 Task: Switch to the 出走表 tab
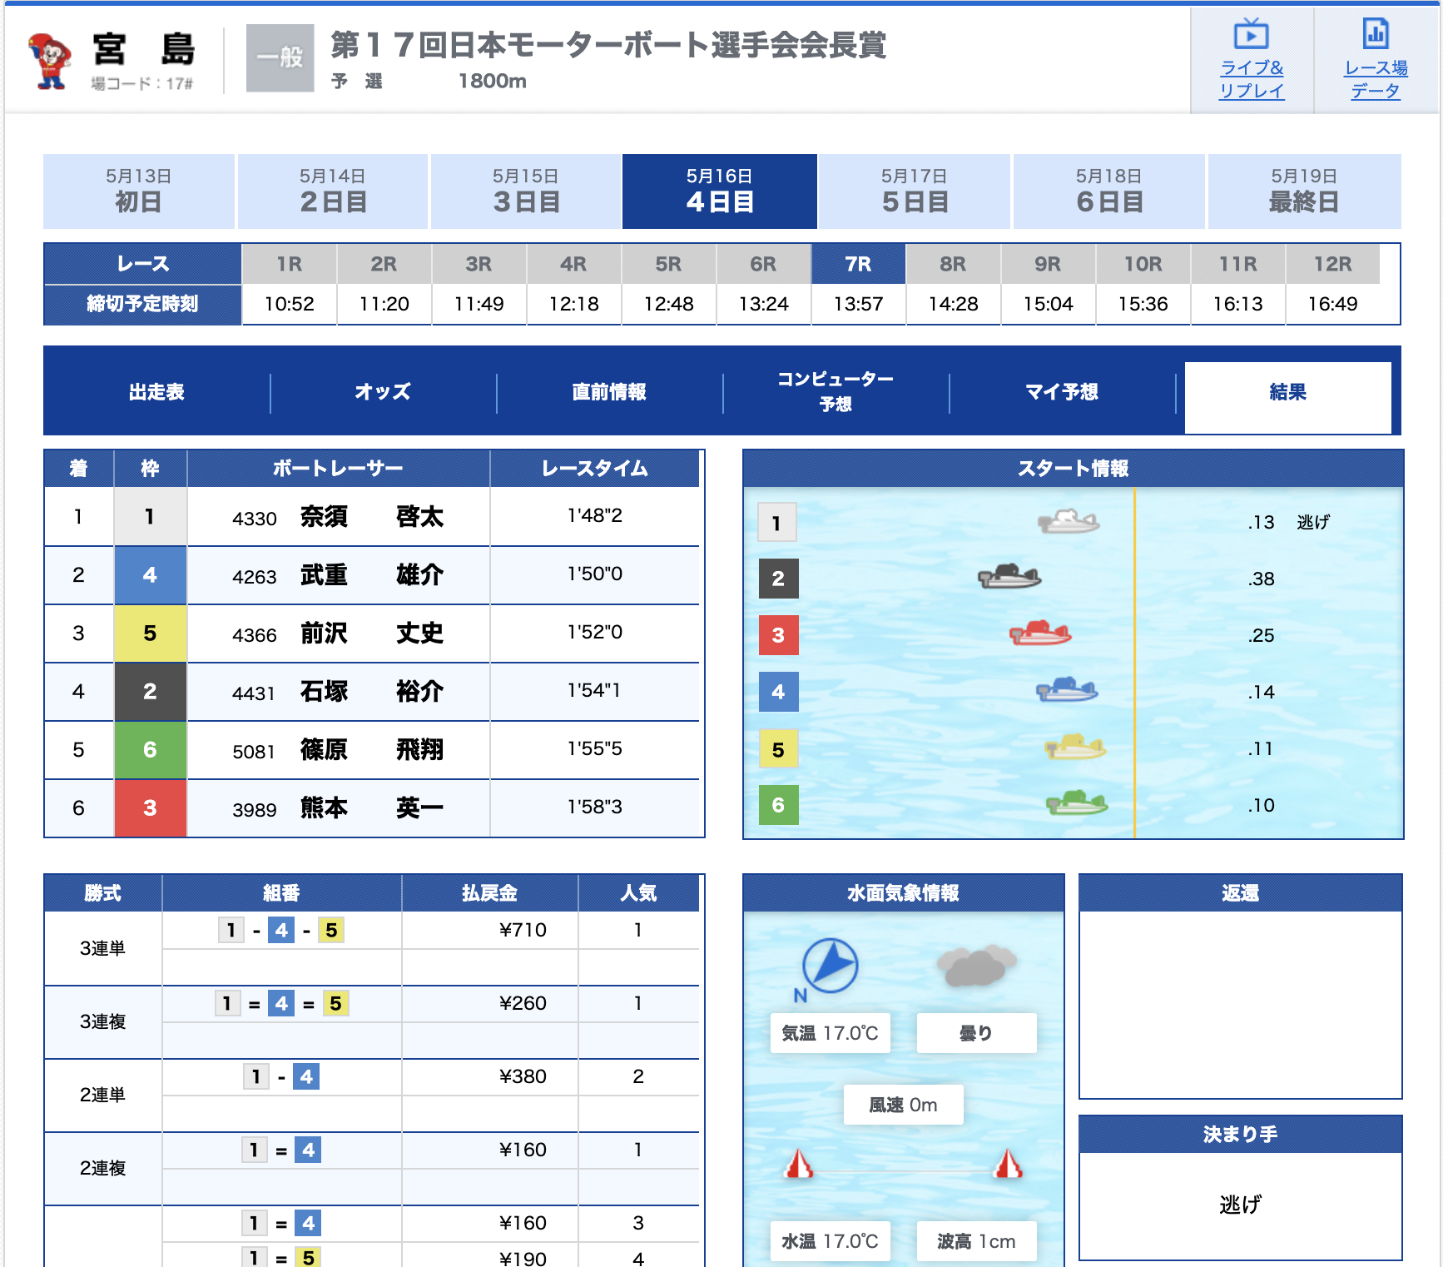pos(156,392)
